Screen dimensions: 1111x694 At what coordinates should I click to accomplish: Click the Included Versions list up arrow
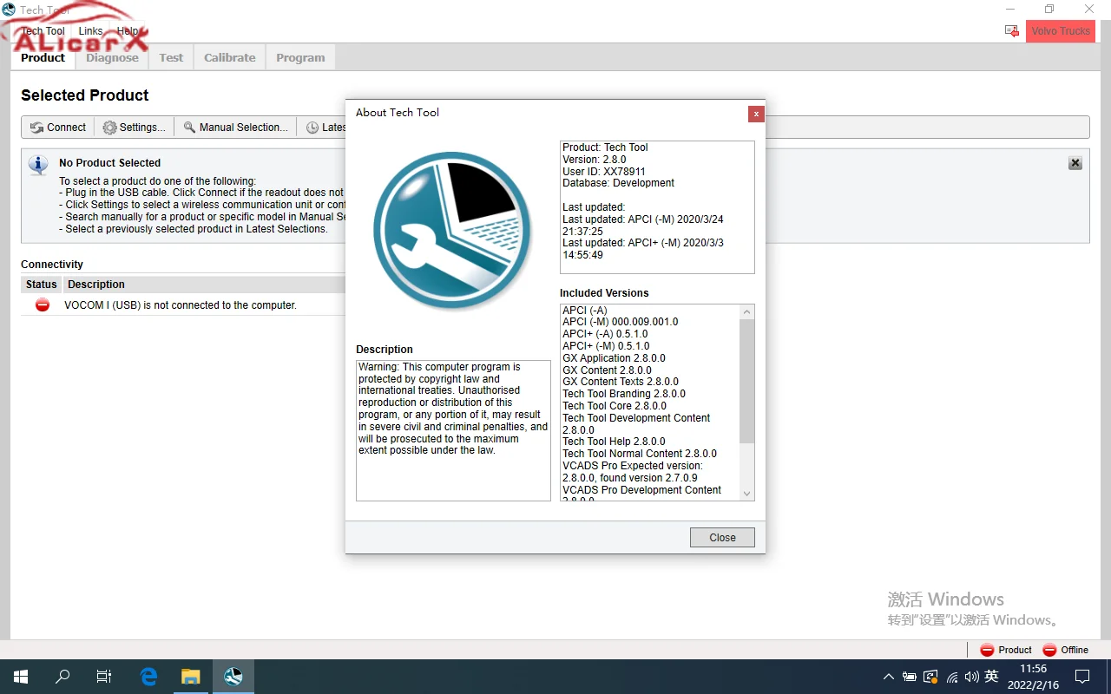746,311
